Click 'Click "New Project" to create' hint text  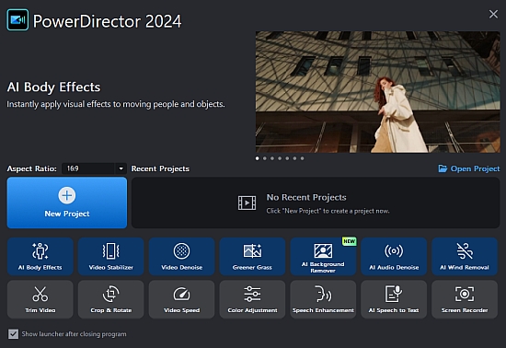(328, 211)
